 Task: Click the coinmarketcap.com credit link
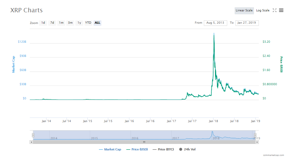[x=273, y=155]
